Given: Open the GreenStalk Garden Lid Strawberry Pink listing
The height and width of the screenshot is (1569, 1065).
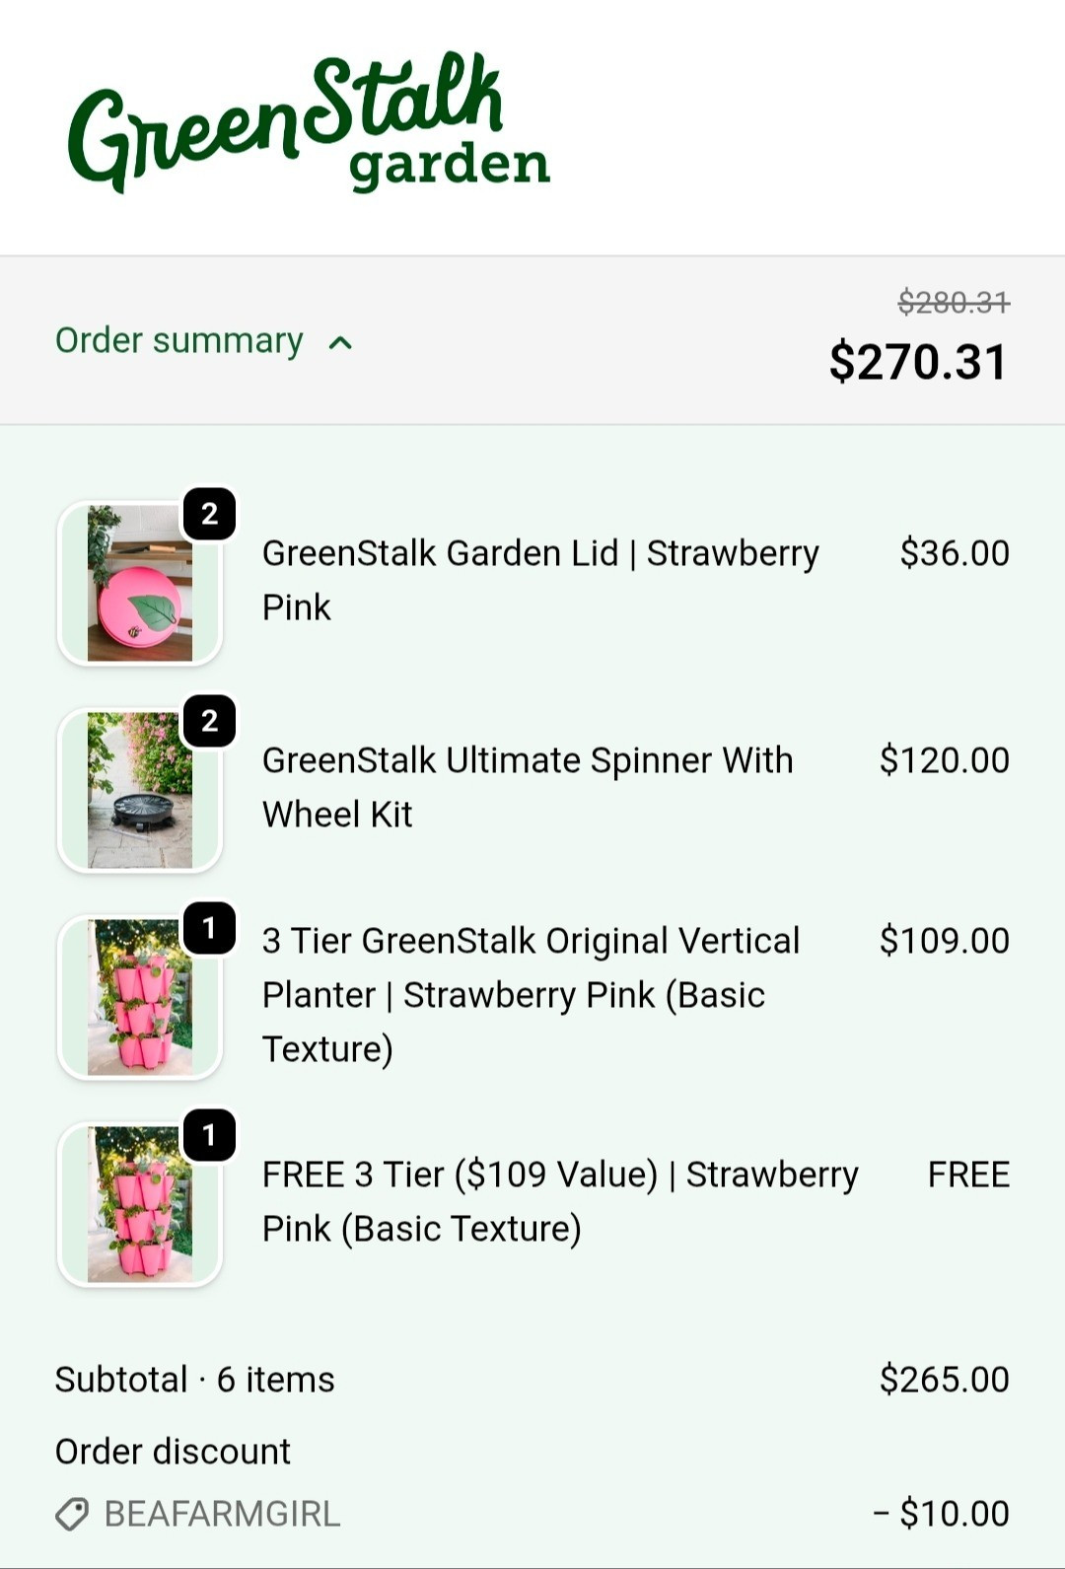Looking at the screenshot, I should (540, 580).
